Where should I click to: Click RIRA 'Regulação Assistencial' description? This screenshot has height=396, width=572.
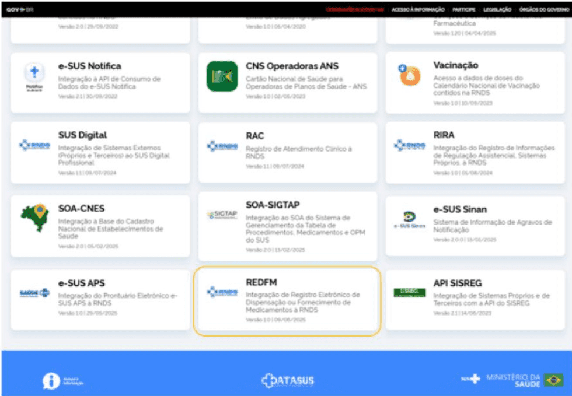pyautogui.click(x=494, y=155)
